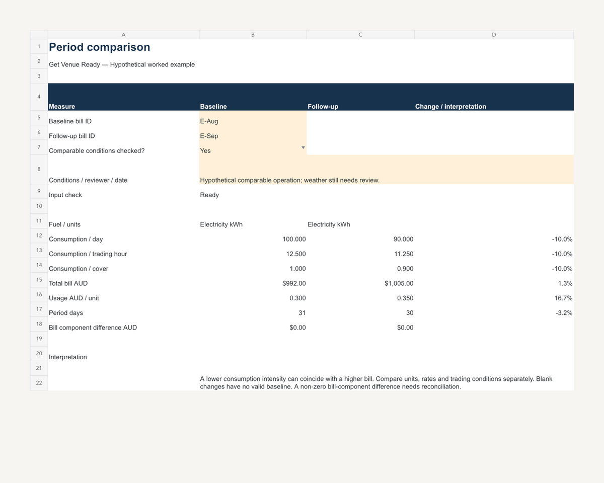Image resolution: width=604 pixels, height=483 pixels.
Task: Click the 'Total bill AUD' label
Action: point(68,283)
